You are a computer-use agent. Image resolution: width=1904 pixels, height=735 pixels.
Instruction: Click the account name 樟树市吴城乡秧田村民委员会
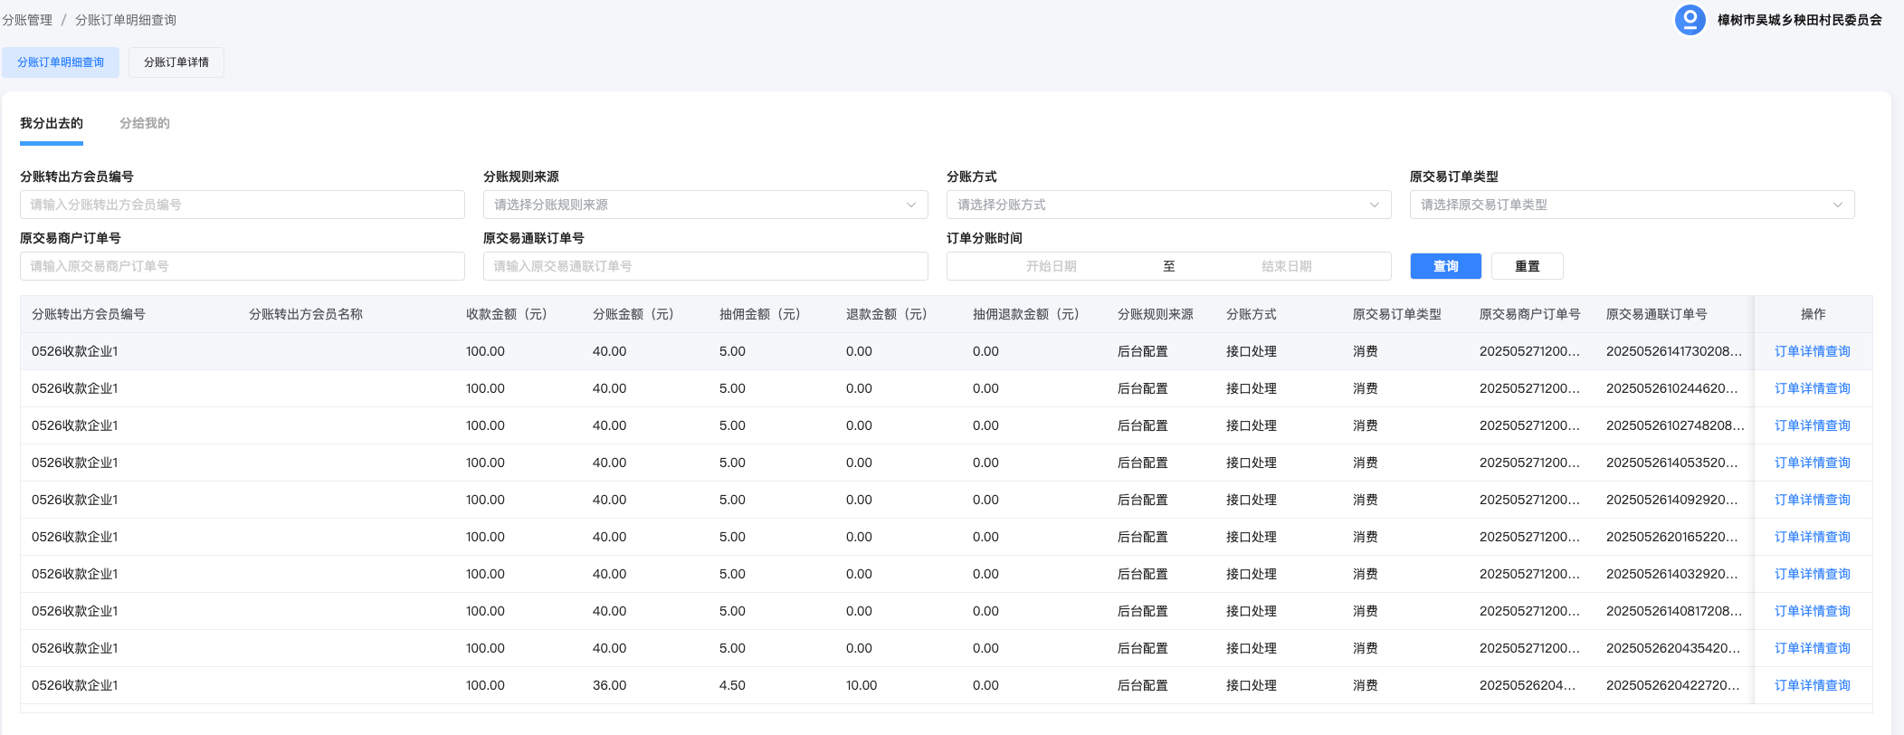(1799, 20)
